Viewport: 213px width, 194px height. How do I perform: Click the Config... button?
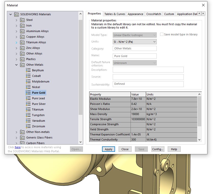(x=158, y=149)
